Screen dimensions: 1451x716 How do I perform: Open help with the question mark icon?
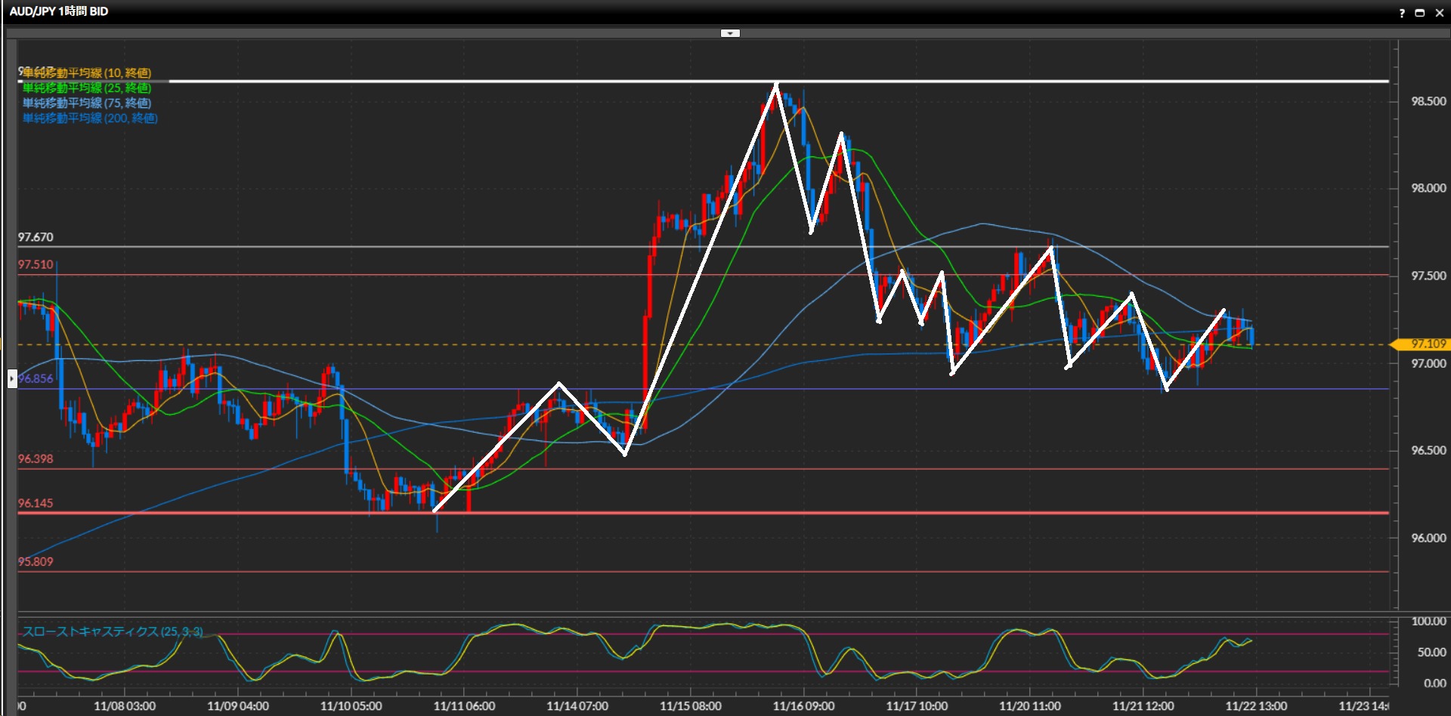point(1402,13)
